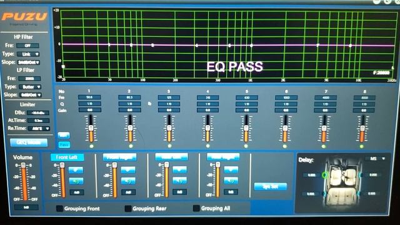Click the GEQ Mode button
Viewport: 400px width, 225px height.
(x=29, y=142)
